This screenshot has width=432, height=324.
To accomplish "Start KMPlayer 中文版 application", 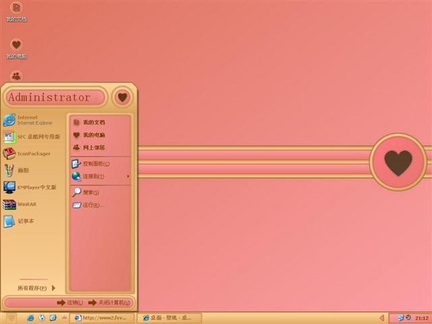I will click(x=32, y=188).
